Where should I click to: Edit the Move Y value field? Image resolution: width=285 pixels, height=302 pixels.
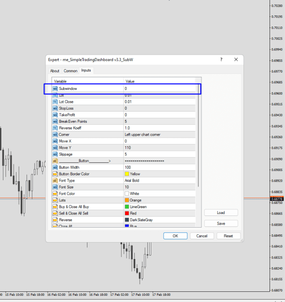pyautogui.click(x=159, y=147)
